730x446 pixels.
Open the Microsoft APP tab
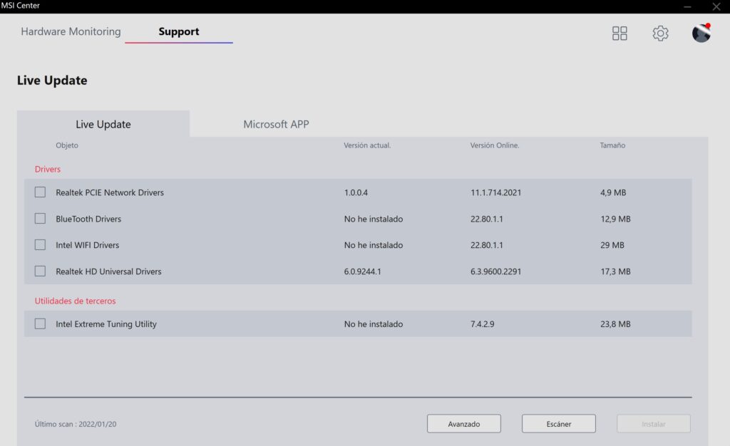click(x=276, y=124)
